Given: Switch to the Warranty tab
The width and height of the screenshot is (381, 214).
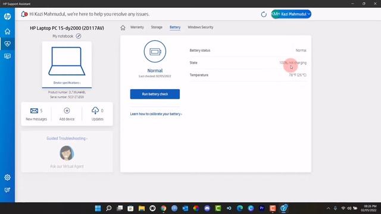Looking at the screenshot, I should pyautogui.click(x=137, y=27).
